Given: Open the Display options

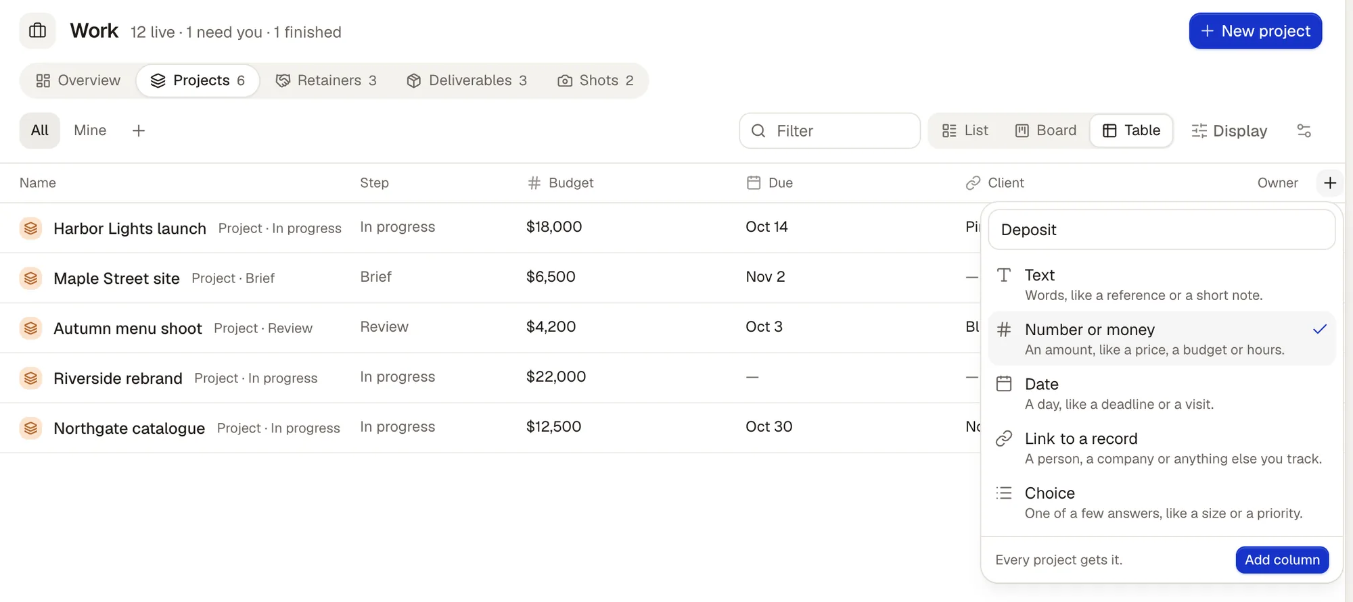Looking at the screenshot, I should (x=1229, y=131).
